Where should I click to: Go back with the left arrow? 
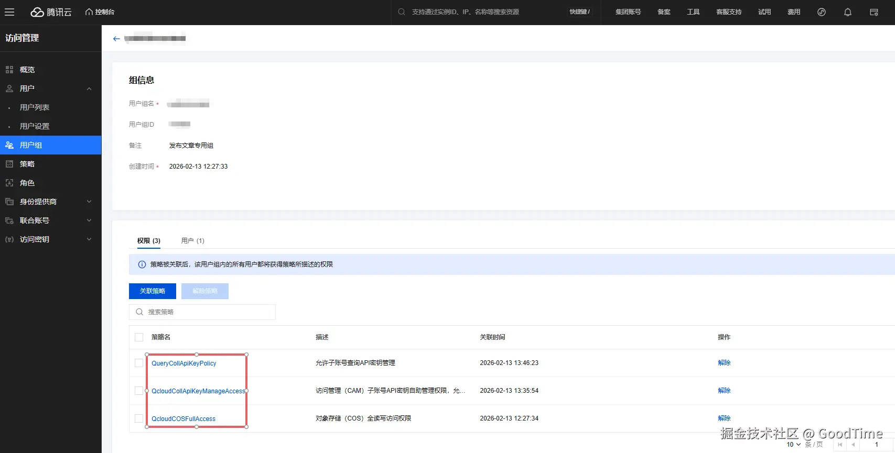click(x=116, y=39)
